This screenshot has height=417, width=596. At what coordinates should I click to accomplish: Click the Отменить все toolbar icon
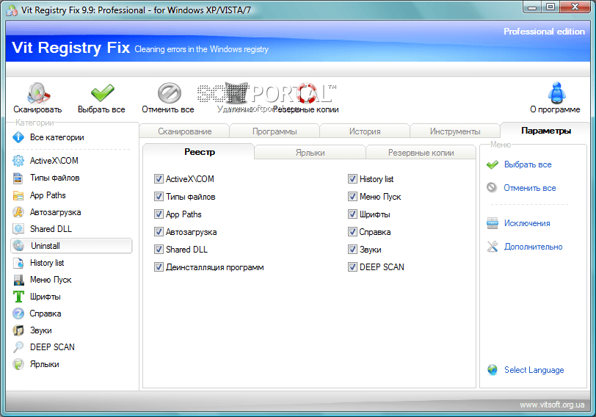(169, 93)
